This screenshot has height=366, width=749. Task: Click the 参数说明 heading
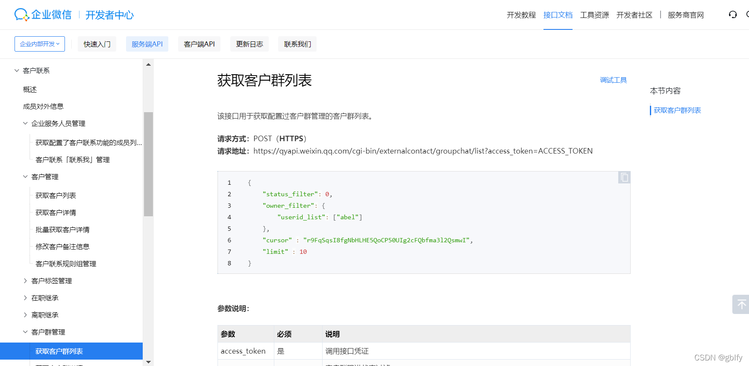tap(233, 308)
